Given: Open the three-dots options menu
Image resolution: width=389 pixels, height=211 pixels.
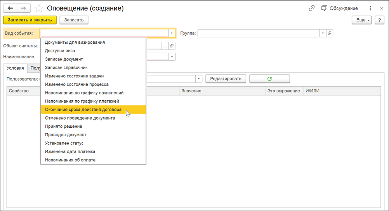Looking at the screenshot, I should [370, 8].
